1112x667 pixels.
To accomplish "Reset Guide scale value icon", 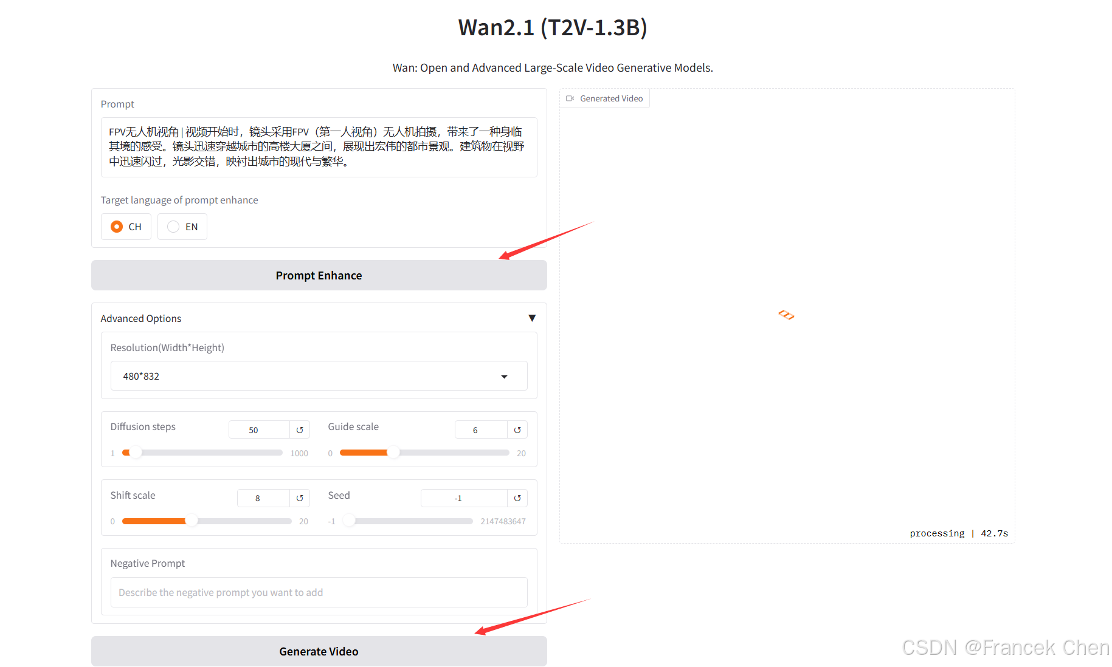I will point(517,430).
